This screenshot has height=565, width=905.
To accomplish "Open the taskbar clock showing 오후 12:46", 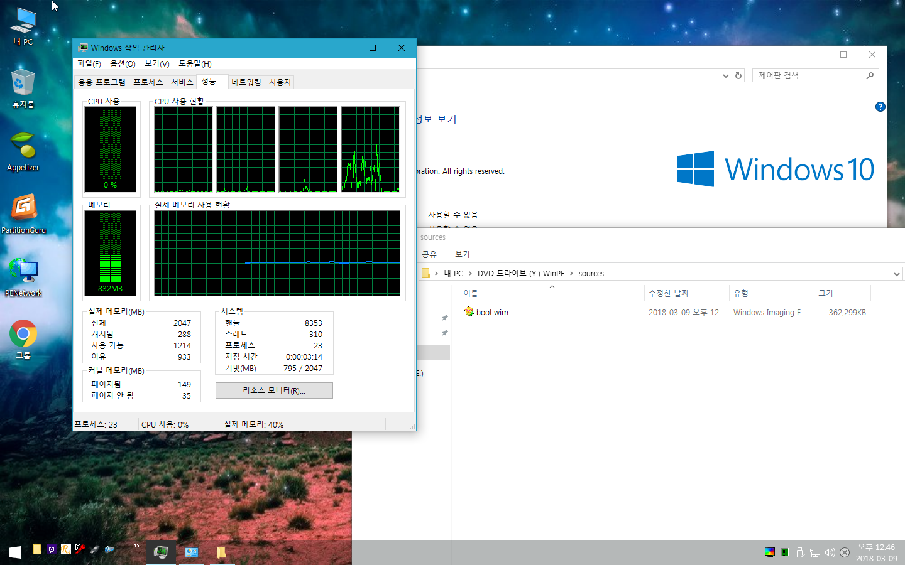I will [877, 552].
